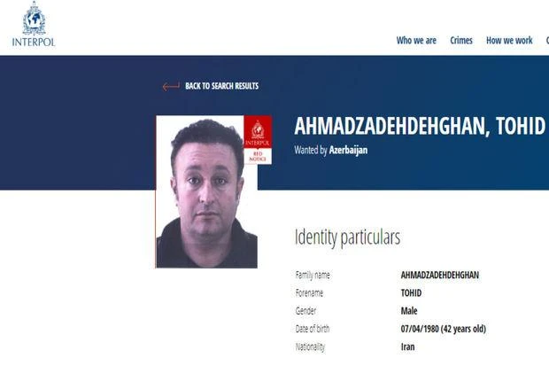Open the How we work menu

tap(509, 40)
